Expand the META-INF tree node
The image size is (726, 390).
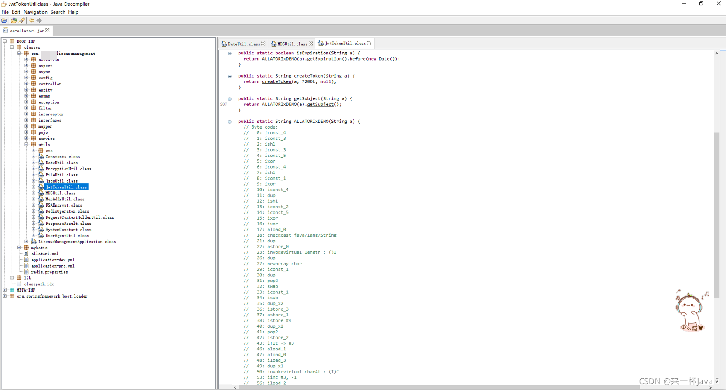point(5,290)
